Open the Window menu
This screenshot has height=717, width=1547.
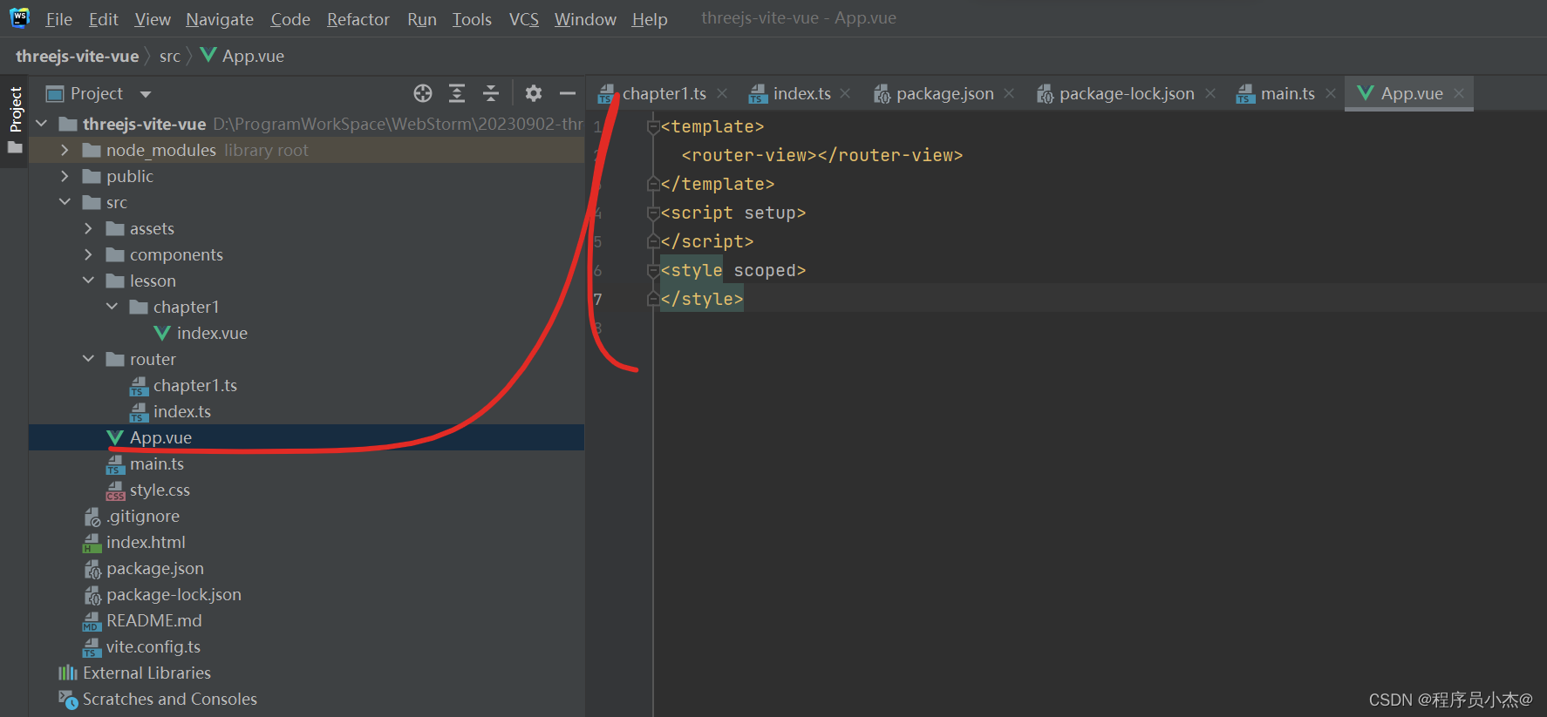[585, 19]
